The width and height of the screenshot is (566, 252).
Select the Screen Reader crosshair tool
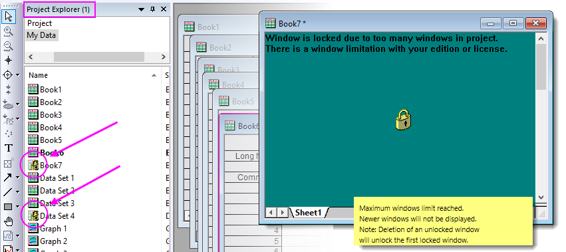coord(8,61)
